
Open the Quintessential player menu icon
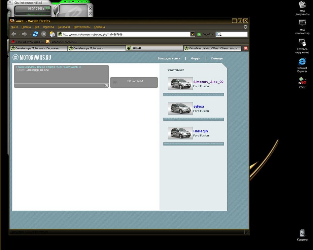(10, 3)
